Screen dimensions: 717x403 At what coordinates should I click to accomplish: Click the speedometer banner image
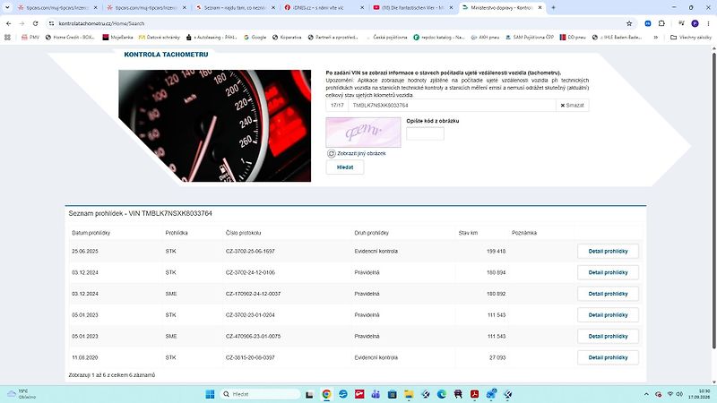click(215, 125)
